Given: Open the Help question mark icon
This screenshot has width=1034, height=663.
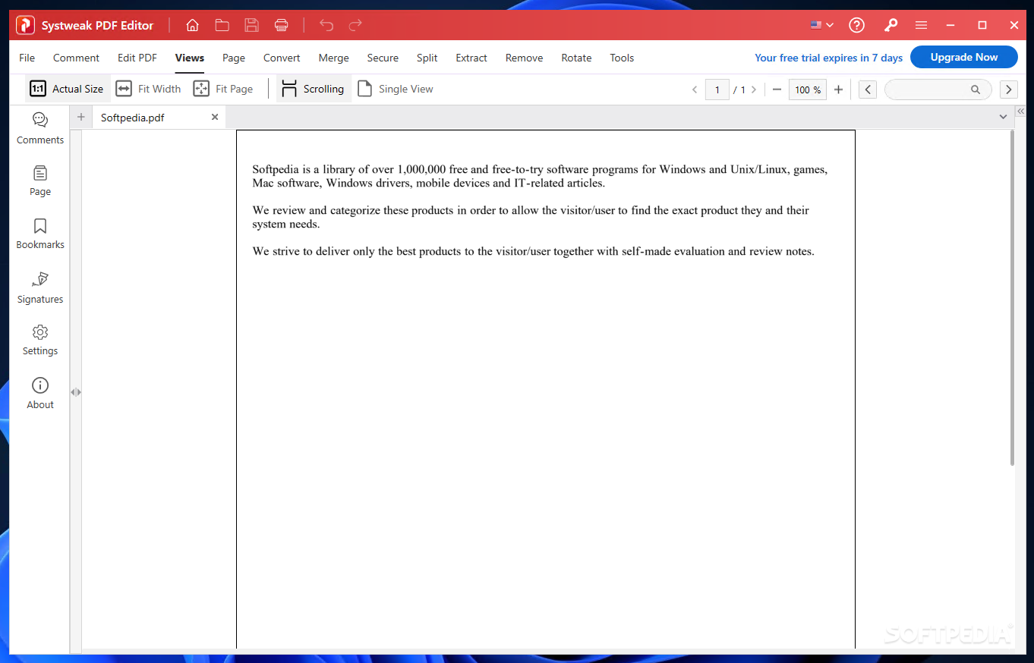Looking at the screenshot, I should click(x=856, y=25).
